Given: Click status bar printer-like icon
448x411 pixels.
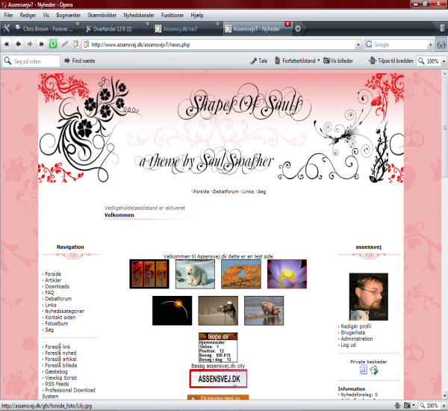Looking at the screenshot, I should [397, 406].
